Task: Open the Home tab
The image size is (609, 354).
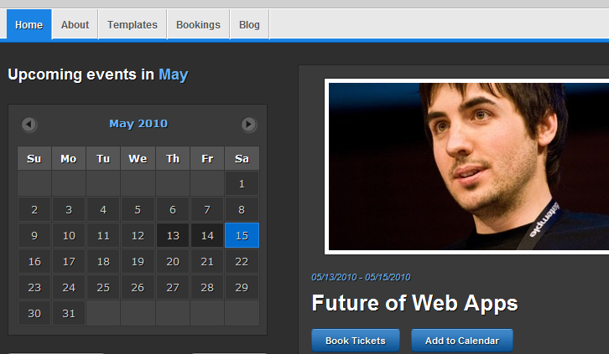Action: click(29, 24)
